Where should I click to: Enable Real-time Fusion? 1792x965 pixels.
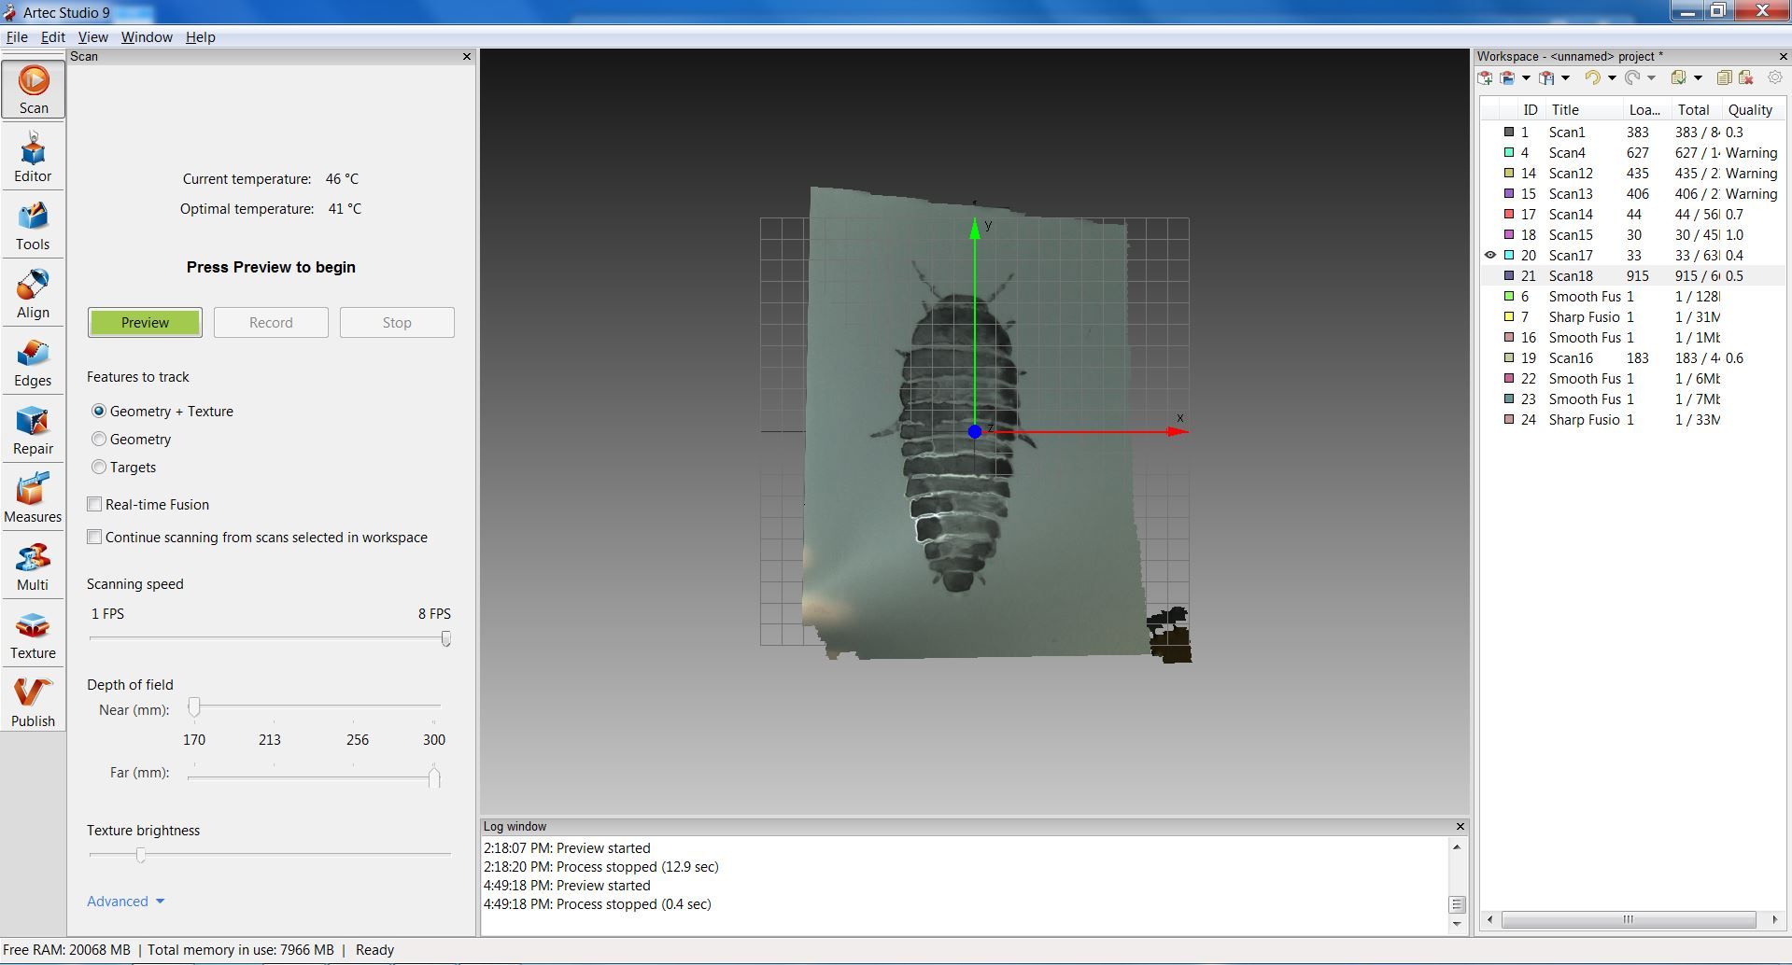pyautogui.click(x=94, y=504)
